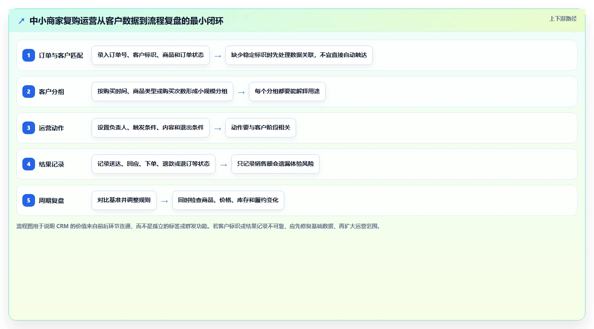Click the box 同时检查商品、价格、库存和履约变化
This screenshot has width=594, height=329.
[x=228, y=200]
